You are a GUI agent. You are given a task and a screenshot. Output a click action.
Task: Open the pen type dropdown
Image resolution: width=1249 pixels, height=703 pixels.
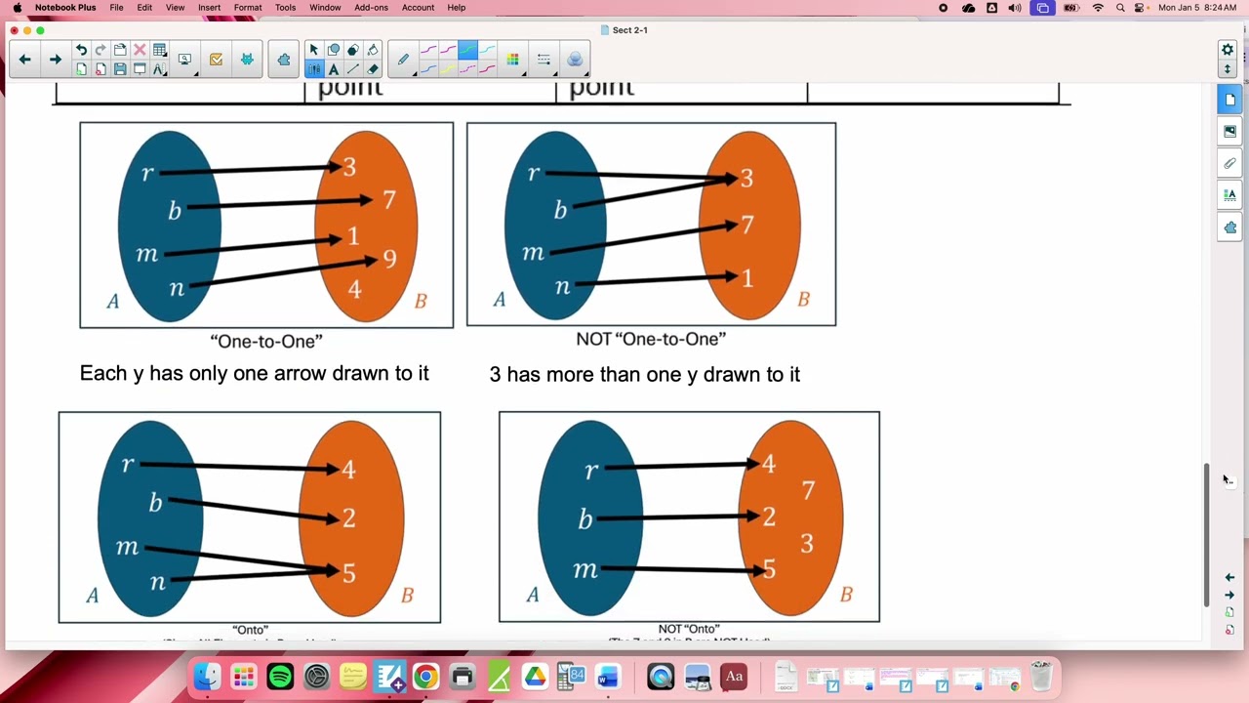pos(404,60)
